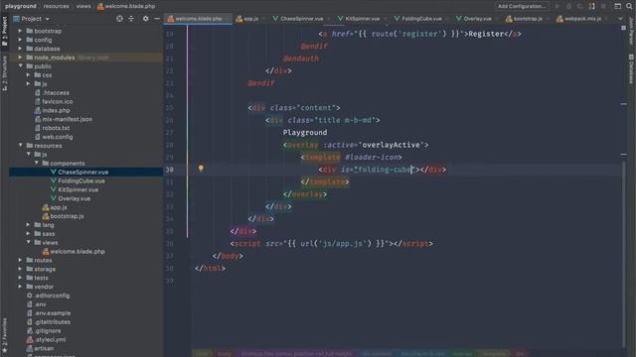Switch to FoldingCube.vue editor tab

coord(421,19)
